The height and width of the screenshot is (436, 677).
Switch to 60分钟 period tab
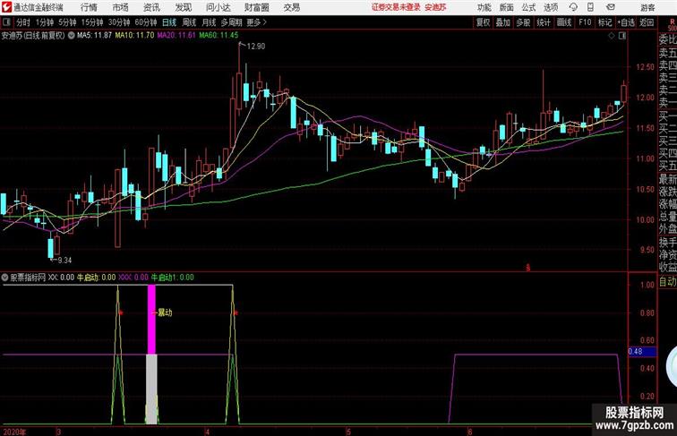[x=146, y=22]
